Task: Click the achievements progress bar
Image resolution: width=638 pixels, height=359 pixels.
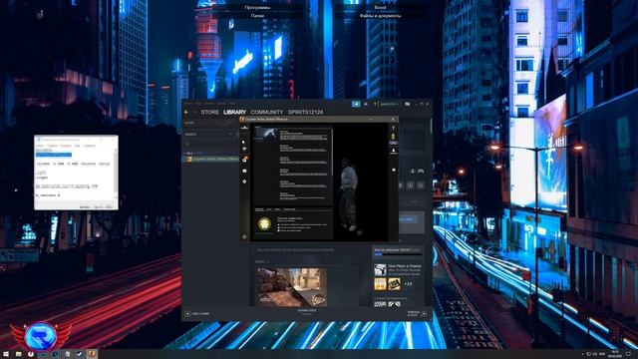Action: click(398, 254)
